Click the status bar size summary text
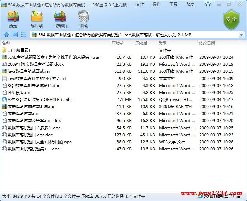 (73, 196)
